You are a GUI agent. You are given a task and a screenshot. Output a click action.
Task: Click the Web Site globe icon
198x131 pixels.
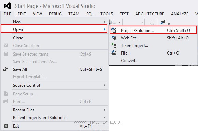tap(114, 38)
